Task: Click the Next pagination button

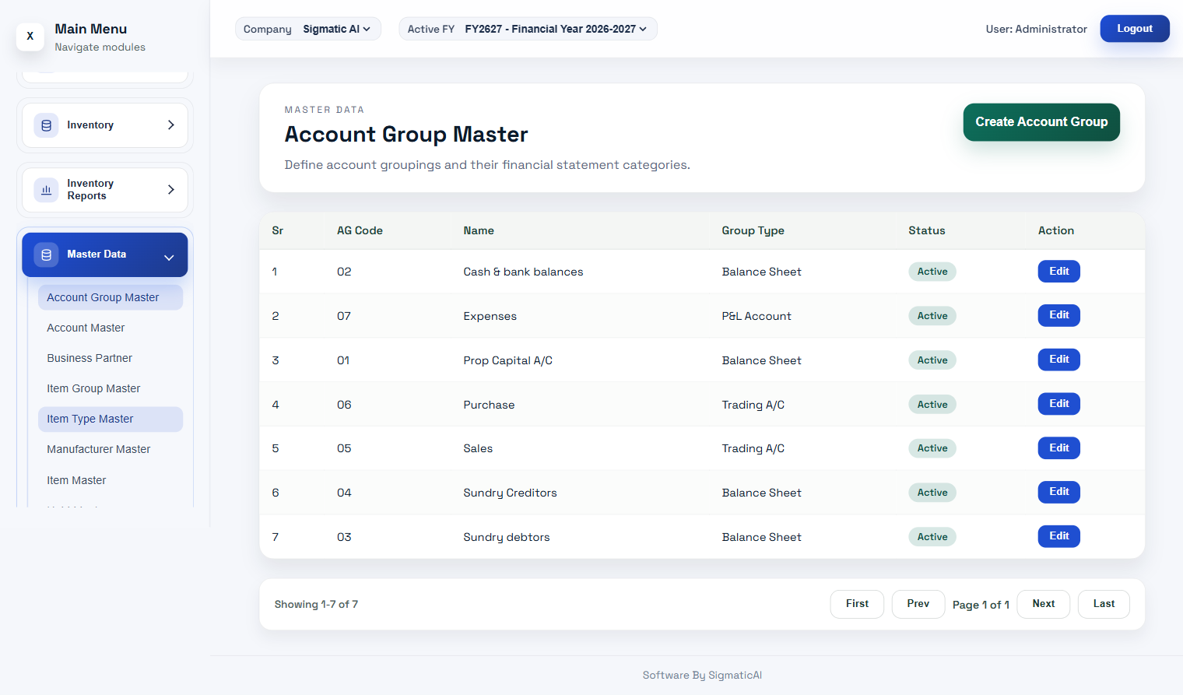Action: [x=1044, y=604]
